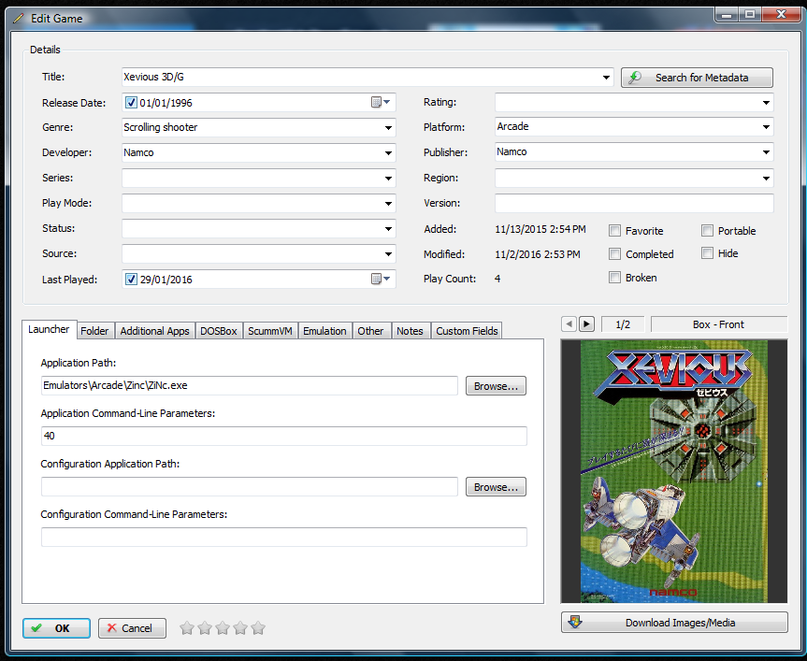Open the Publisher dropdown arrow
Image resolution: width=807 pixels, height=661 pixels.
[766, 151]
